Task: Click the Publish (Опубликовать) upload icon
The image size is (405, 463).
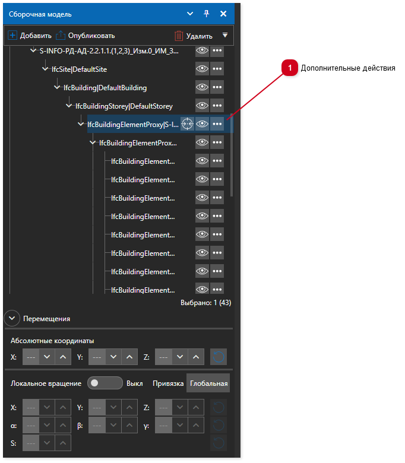Action: click(61, 36)
